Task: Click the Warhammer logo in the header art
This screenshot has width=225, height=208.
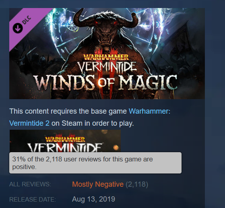Action: (x=106, y=57)
